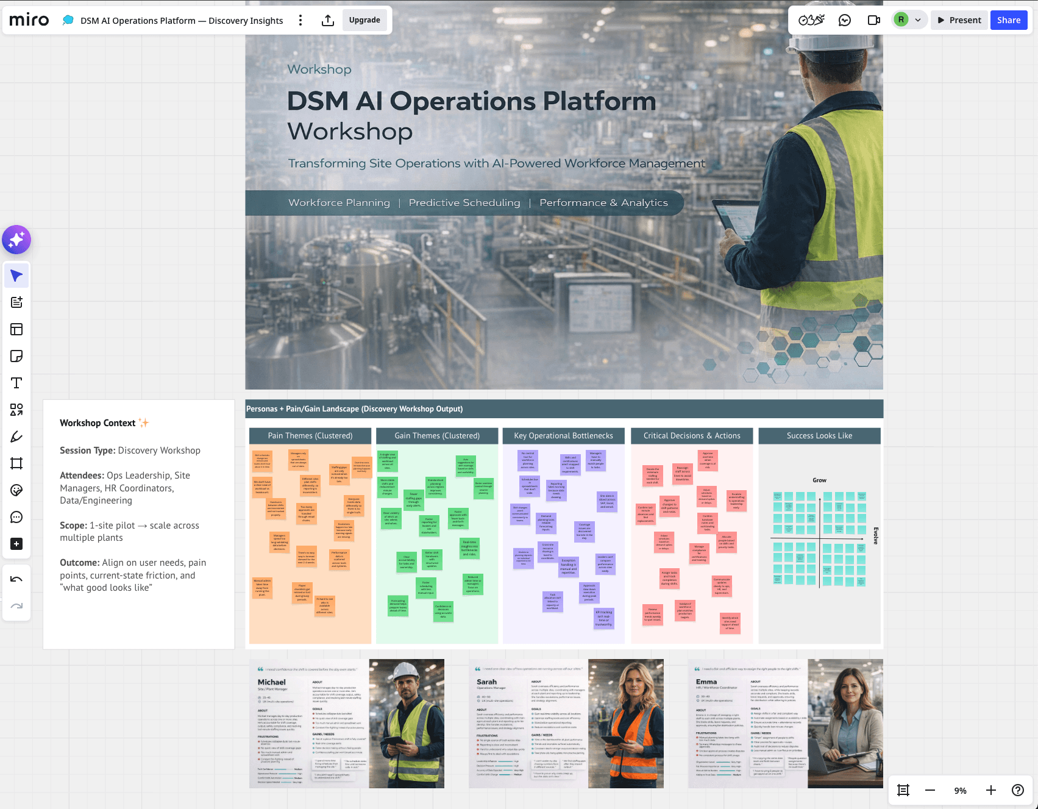Screen dimensions: 1038x809
Task: Select the Outcome: Align on user needs text
Action: 133,575
